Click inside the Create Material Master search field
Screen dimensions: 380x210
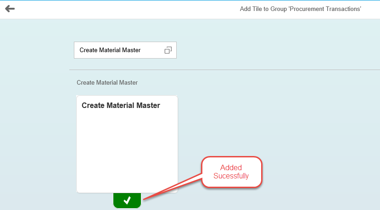point(125,50)
